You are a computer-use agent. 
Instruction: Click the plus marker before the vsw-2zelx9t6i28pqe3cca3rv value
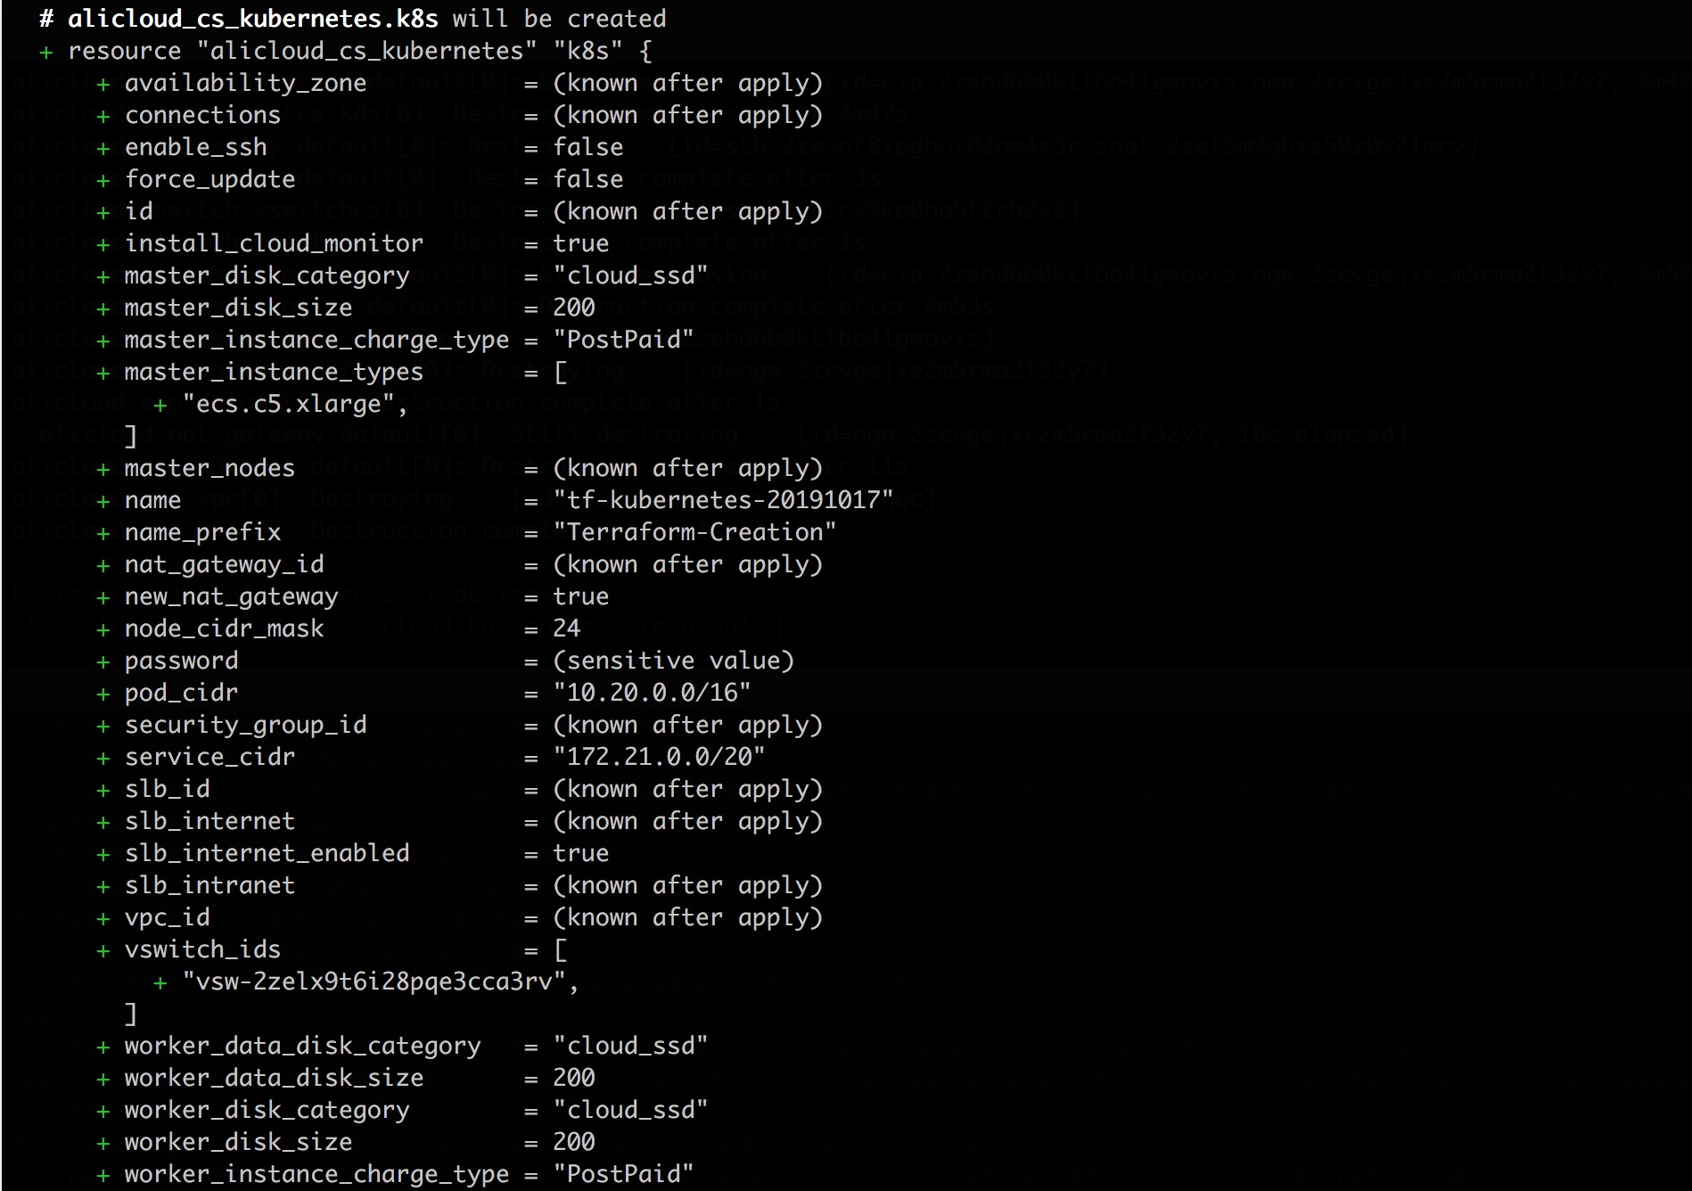click(160, 982)
